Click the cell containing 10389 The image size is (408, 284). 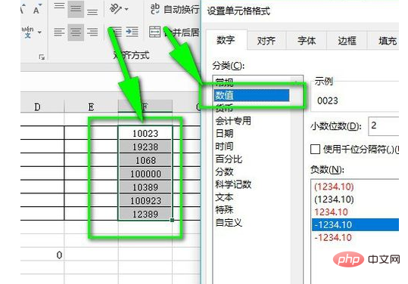click(x=145, y=187)
